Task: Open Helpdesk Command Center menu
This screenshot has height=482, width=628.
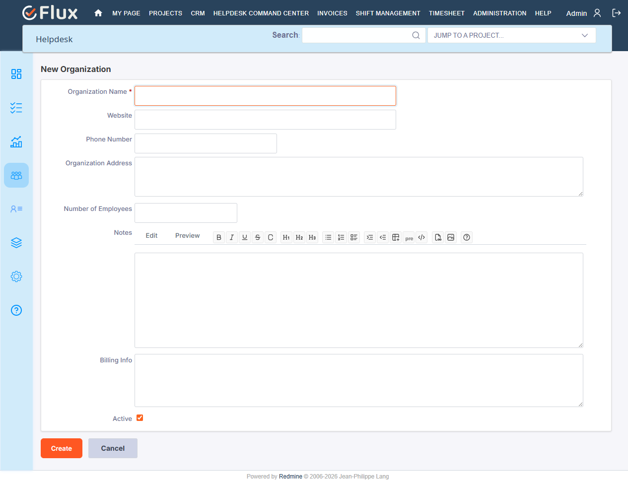Action: 261,13
